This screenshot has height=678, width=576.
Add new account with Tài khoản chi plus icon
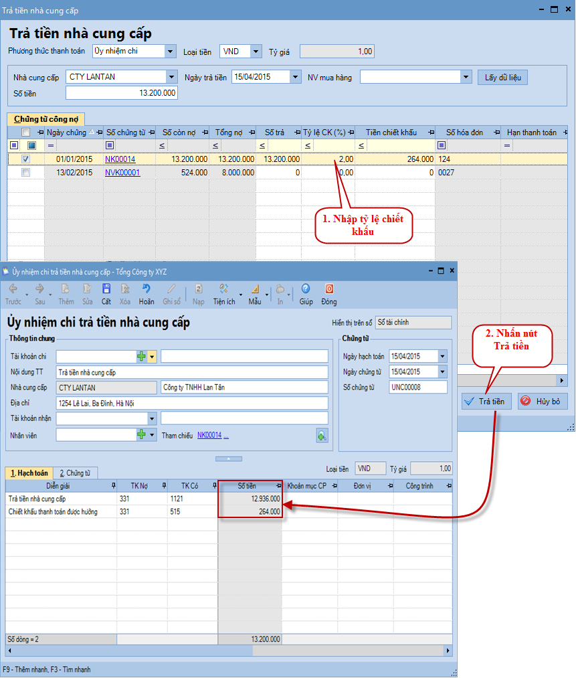click(x=141, y=356)
